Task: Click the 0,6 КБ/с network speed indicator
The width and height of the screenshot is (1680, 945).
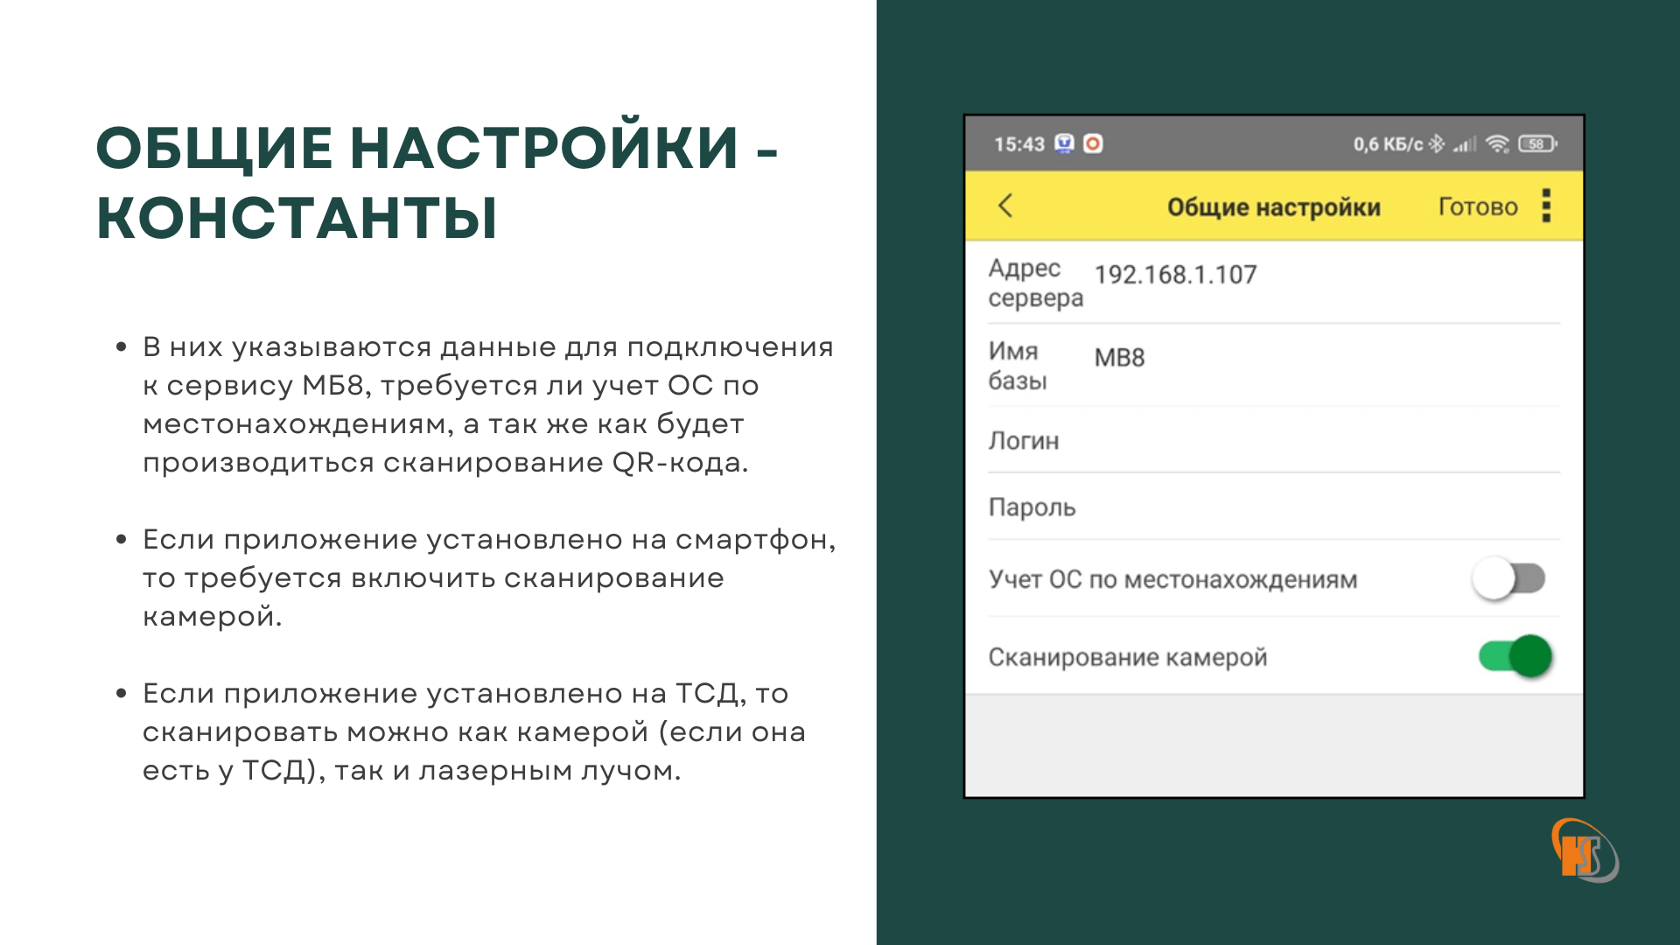Action: coord(1388,143)
